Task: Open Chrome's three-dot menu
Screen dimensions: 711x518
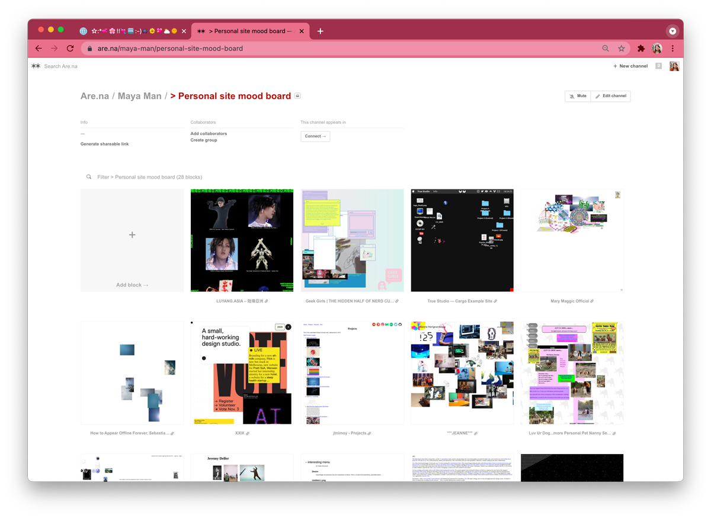Action: 673,49
